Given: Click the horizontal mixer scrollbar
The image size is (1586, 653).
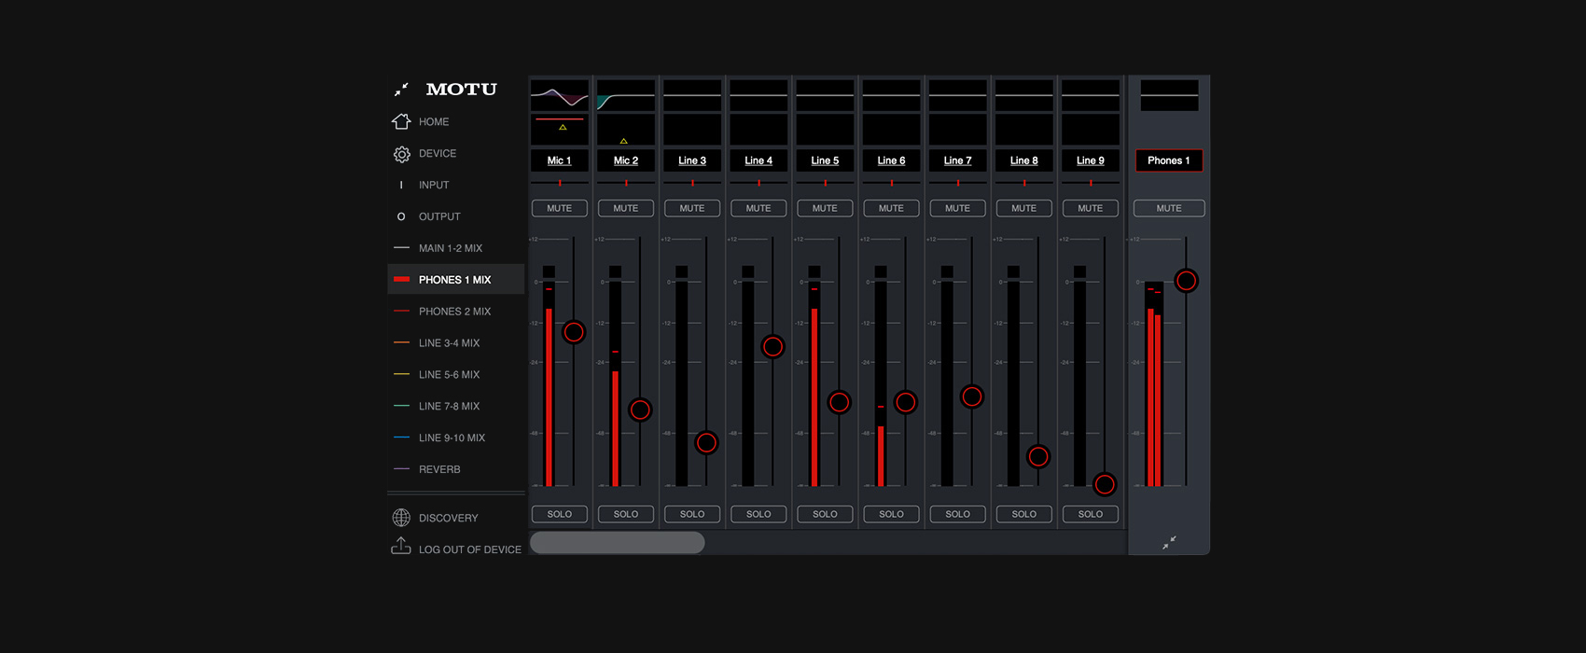Looking at the screenshot, I should [618, 543].
